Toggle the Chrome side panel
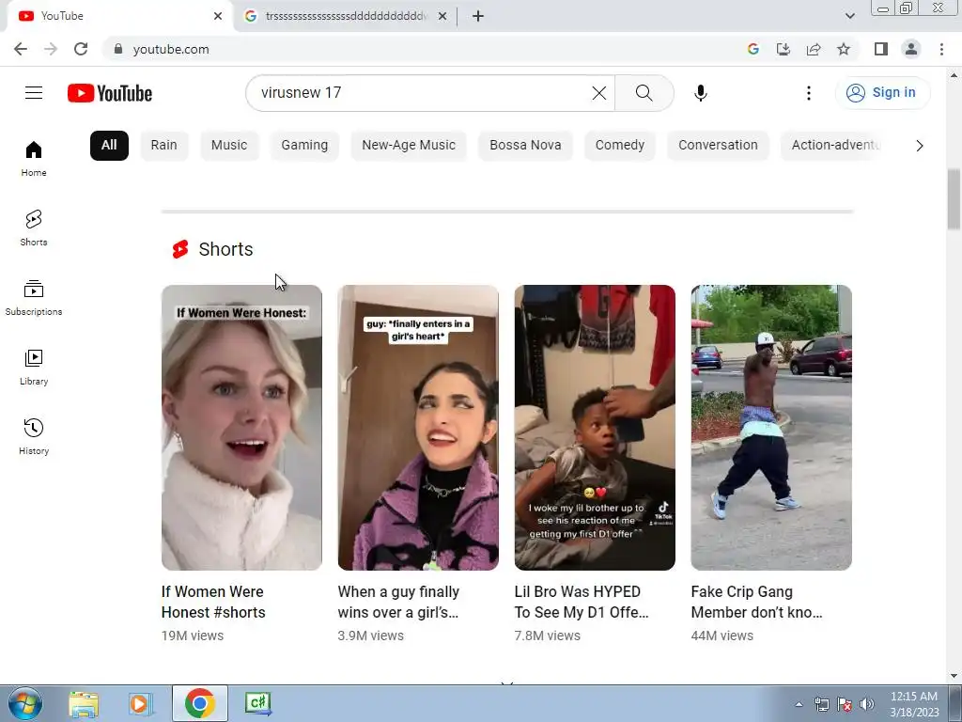The image size is (962, 722). 881,49
